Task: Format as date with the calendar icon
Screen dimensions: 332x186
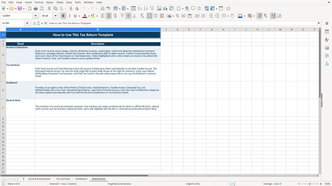Action: point(190,16)
